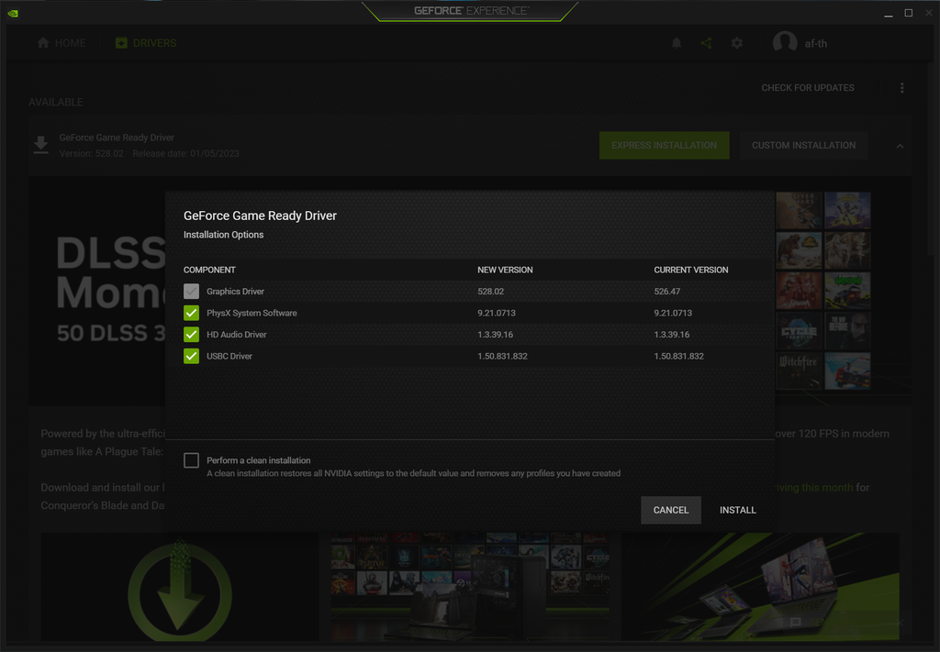Cancel the installation options dialog
Image resolution: width=940 pixels, height=652 pixels.
pyautogui.click(x=670, y=510)
